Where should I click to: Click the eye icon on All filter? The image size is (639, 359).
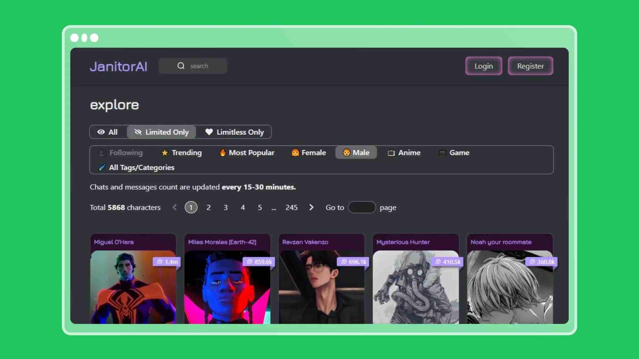coord(102,132)
